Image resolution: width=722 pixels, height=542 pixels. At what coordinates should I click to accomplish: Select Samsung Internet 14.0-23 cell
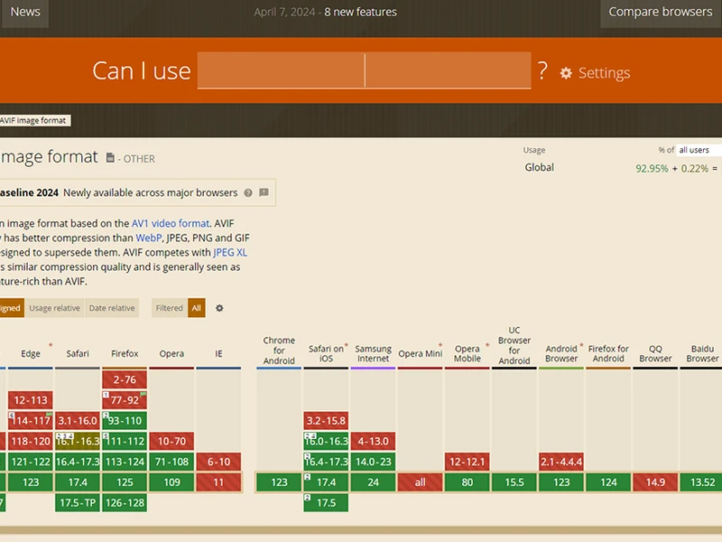373,462
